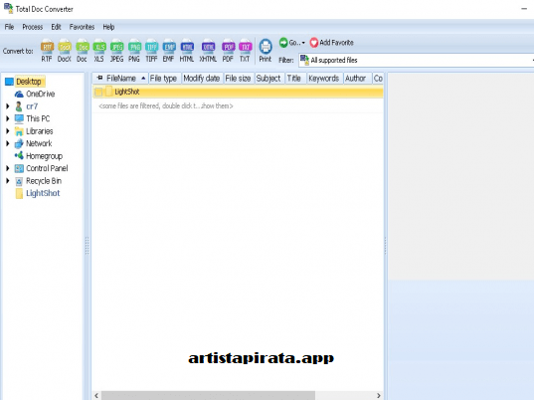Select cr7 user folder

pos(32,106)
